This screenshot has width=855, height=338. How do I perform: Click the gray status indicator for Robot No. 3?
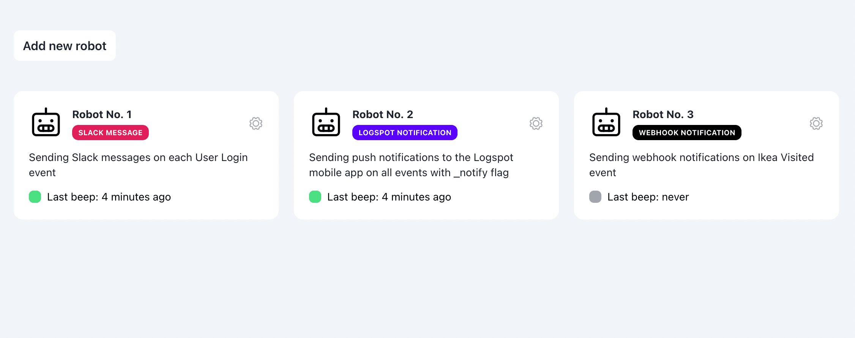595,197
